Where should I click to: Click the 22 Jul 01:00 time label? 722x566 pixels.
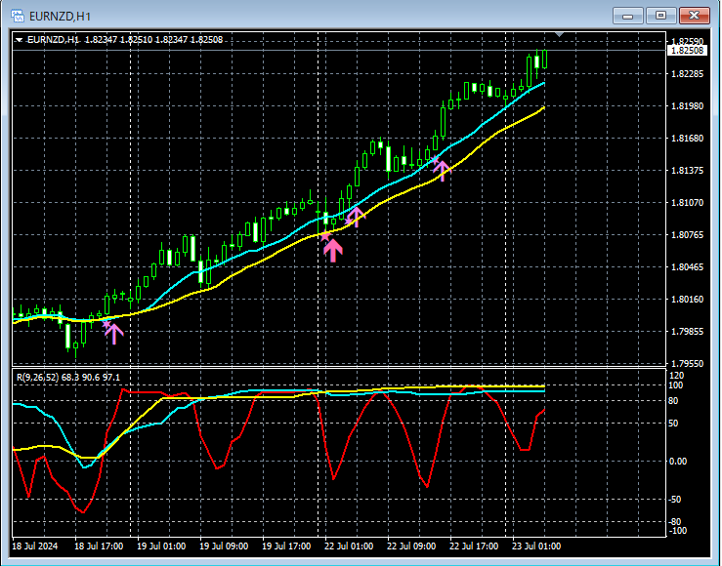[349, 546]
